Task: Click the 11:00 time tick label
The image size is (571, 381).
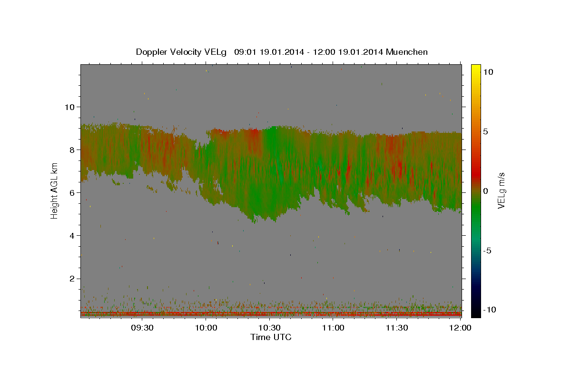Action: (x=334, y=328)
